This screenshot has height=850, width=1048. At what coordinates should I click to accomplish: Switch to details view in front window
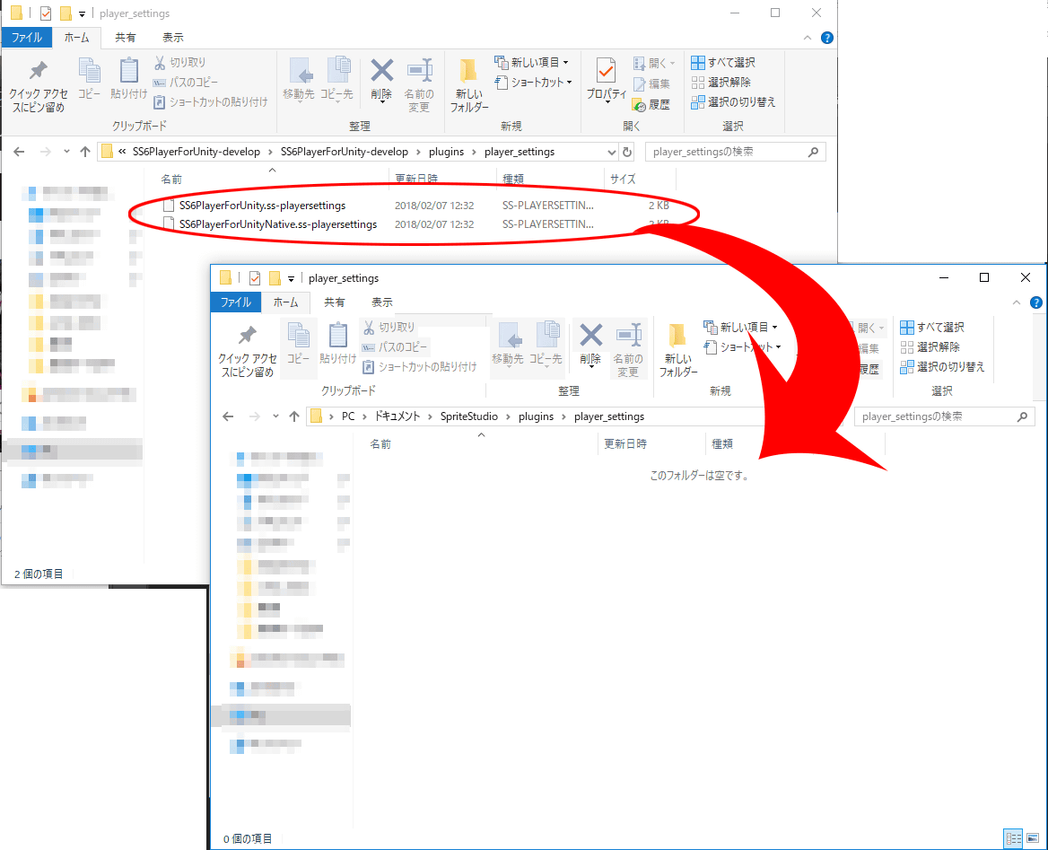click(x=1013, y=838)
